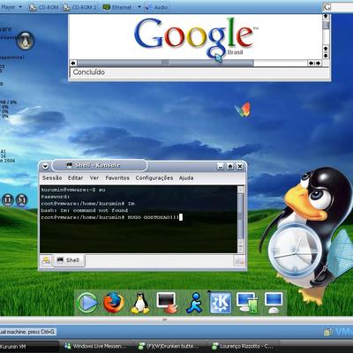
Task: Maximize the Shell - Konsole window
Action: pyautogui.click(x=230, y=167)
